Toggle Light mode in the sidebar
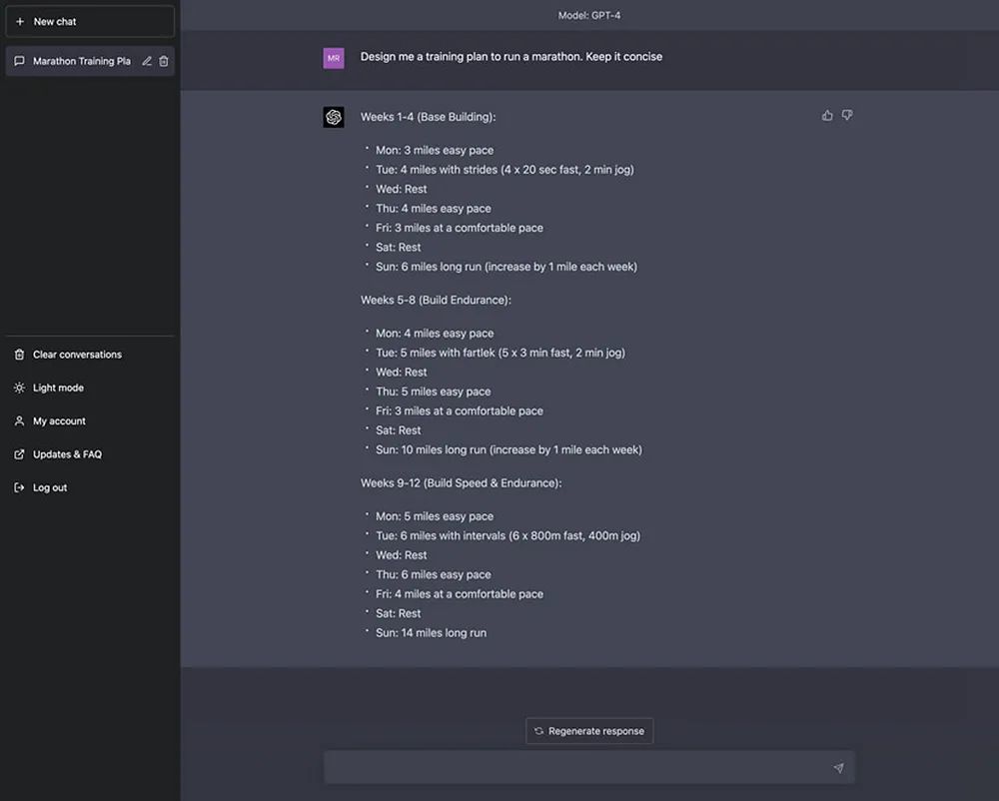Image resolution: width=999 pixels, height=801 pixels. click(58, 388)
